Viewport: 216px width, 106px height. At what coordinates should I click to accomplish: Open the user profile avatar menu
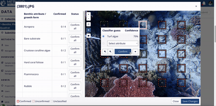click(x=210, y=3)
